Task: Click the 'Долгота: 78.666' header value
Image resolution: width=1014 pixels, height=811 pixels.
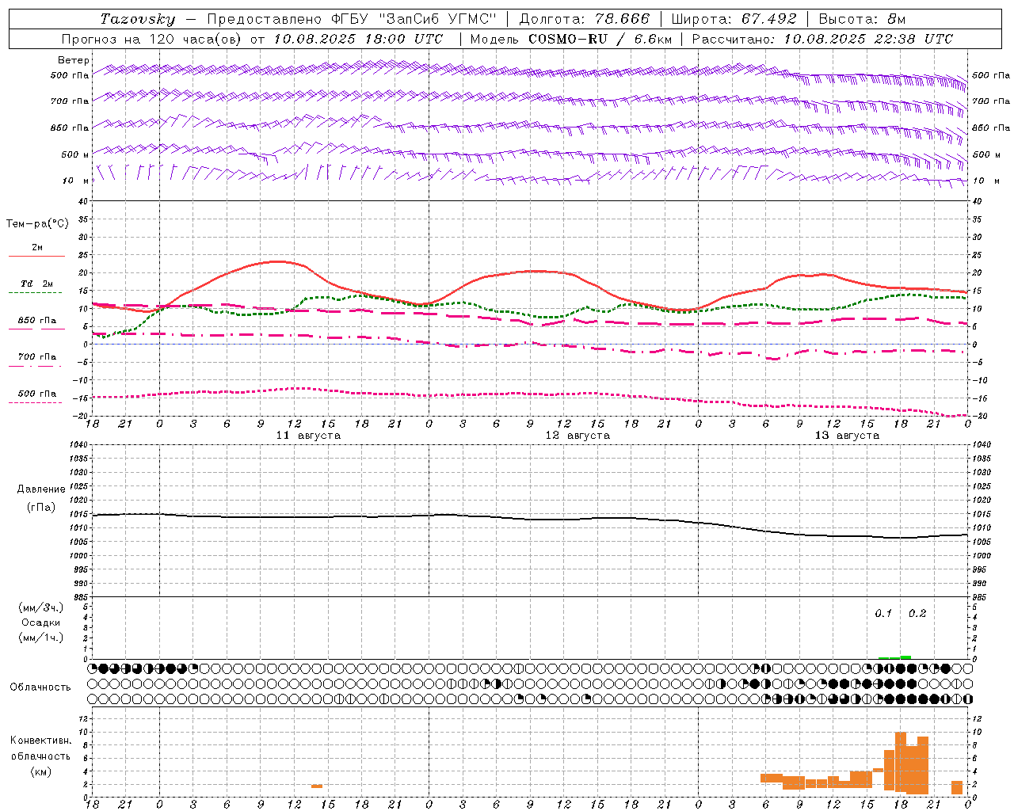Action: pyautogui.click(x=584, y=19)
